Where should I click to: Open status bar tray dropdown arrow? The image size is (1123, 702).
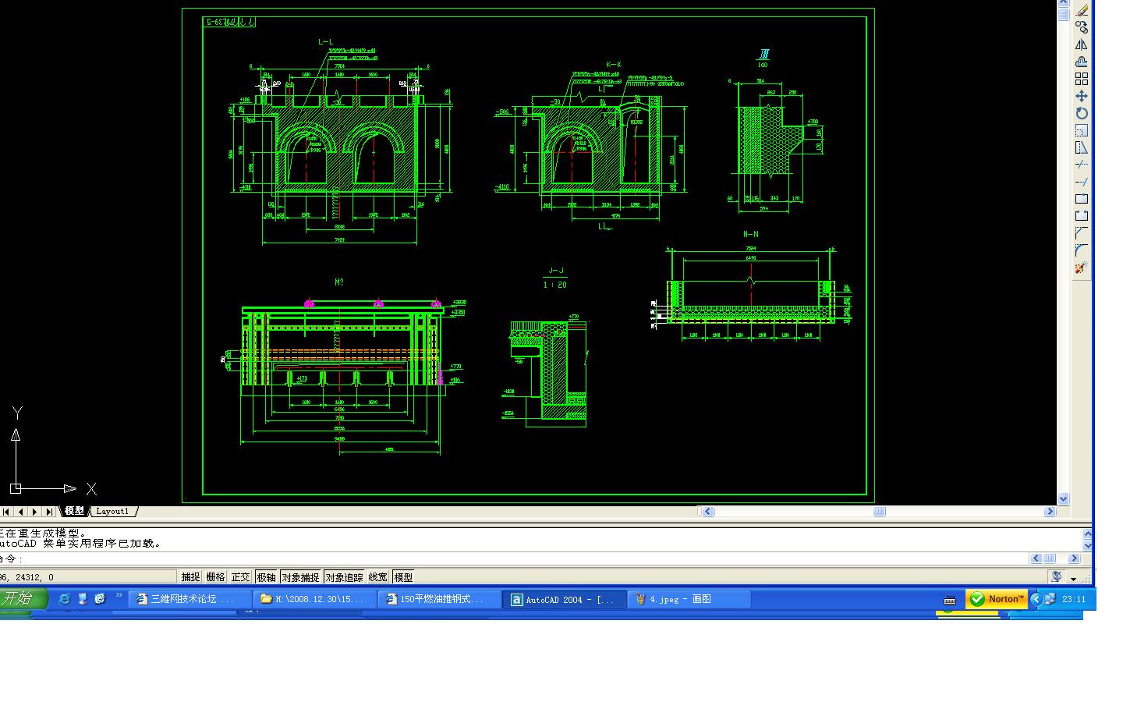tap(1073, 578)
